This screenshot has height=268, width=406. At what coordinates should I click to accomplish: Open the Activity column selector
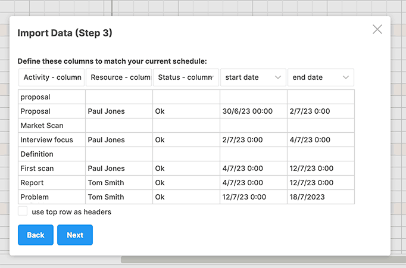pyautogui.click(x=52, y=77)
